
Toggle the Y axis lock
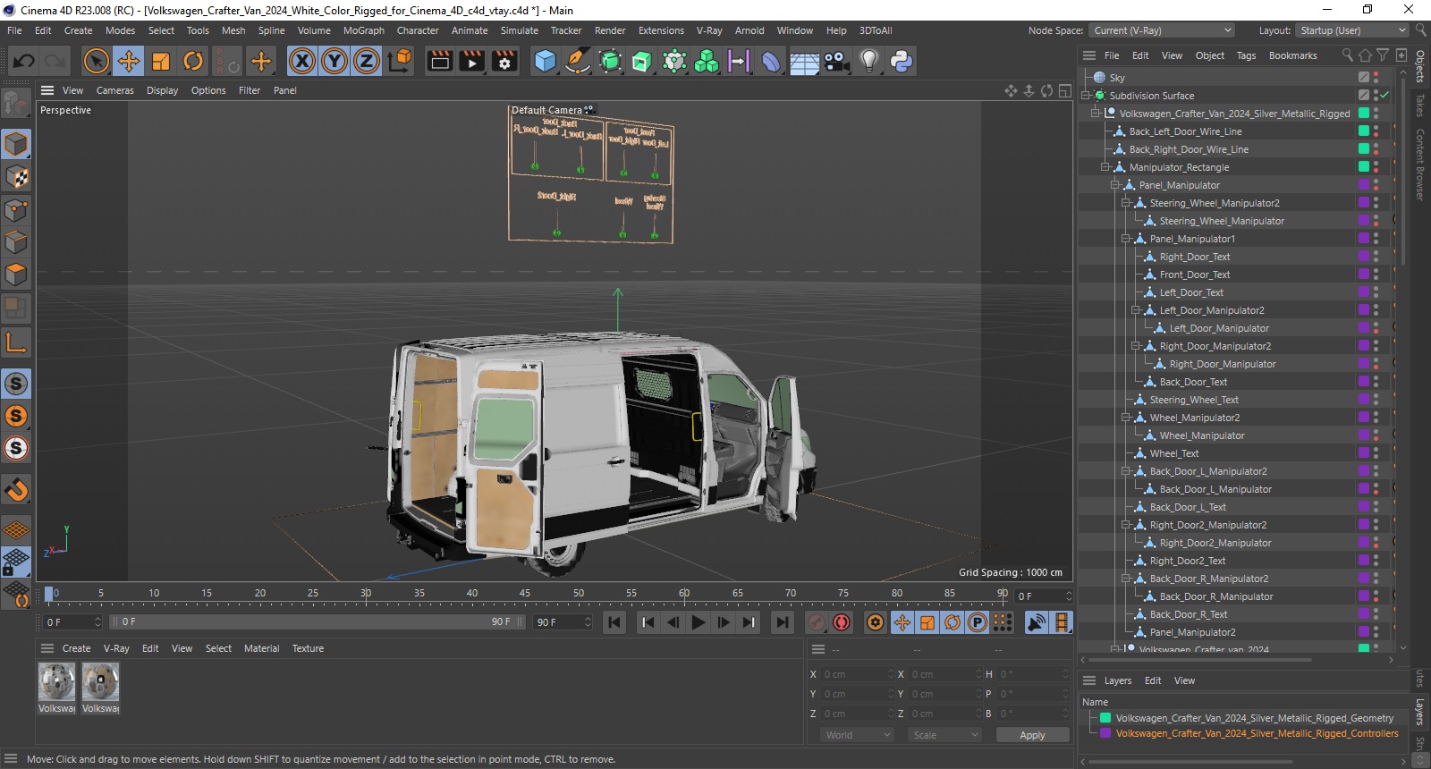pyautogui.click(x=334, y=61)
